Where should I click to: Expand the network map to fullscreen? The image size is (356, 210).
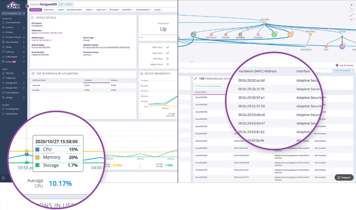coord(352,15)
